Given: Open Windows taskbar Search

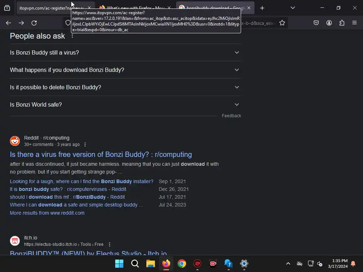Looking at the screenshot, I should point(135,263).
